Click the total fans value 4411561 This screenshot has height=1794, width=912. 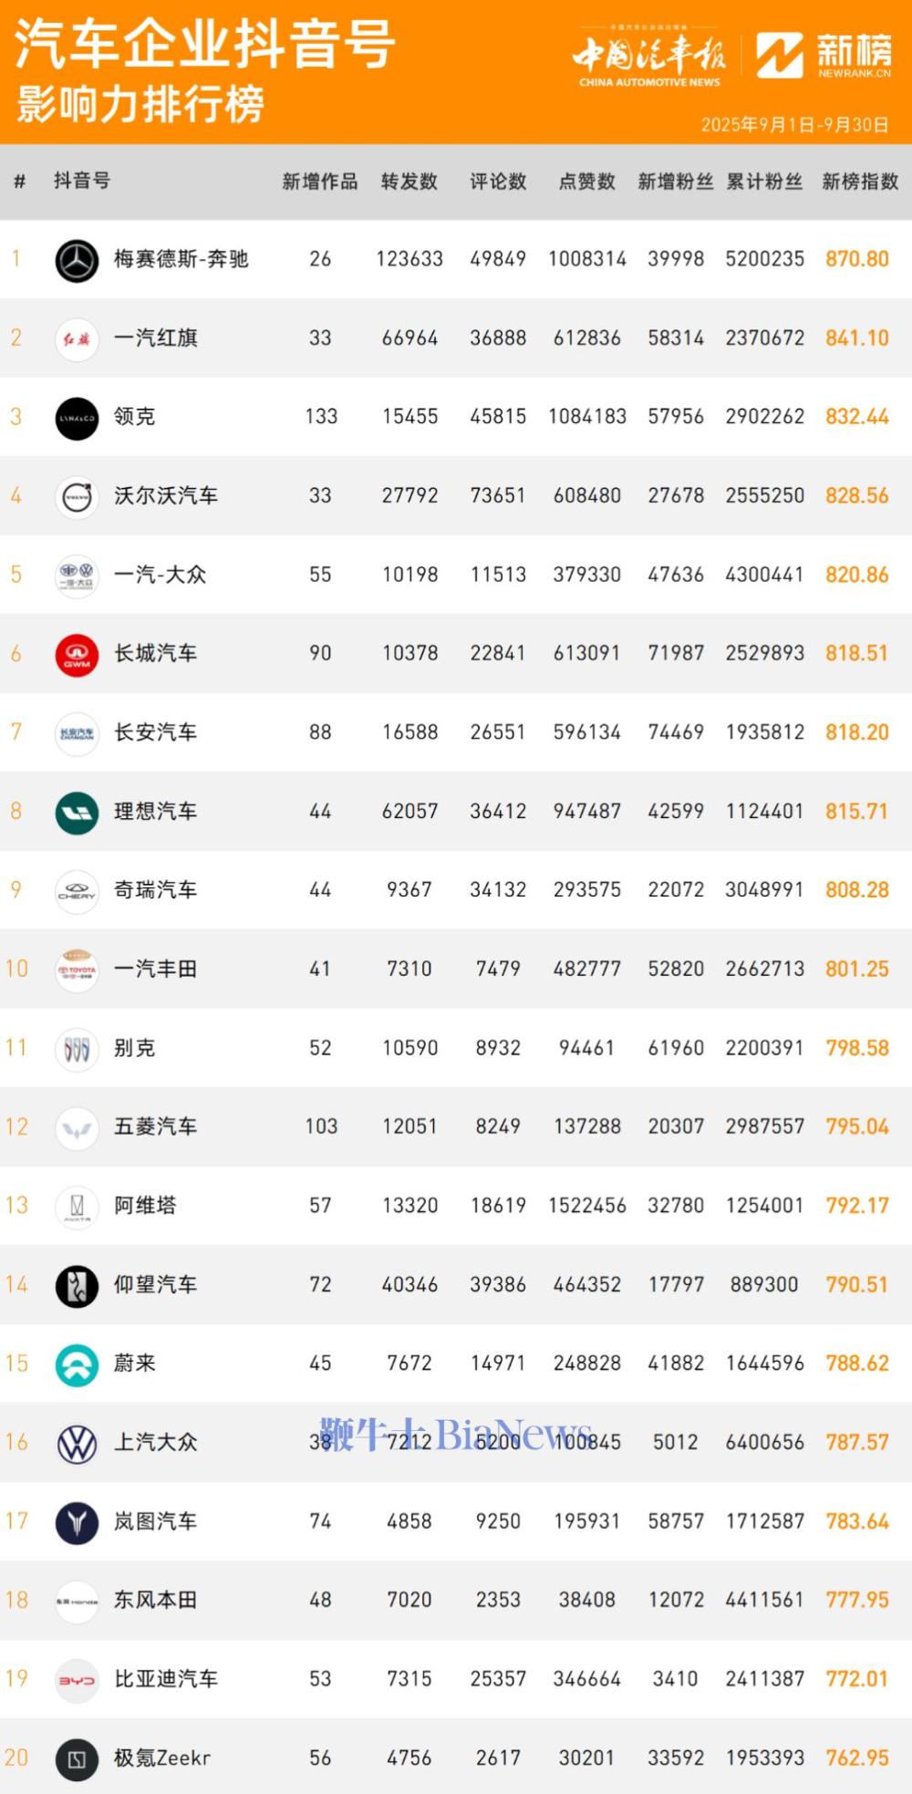pos(765,1600)
